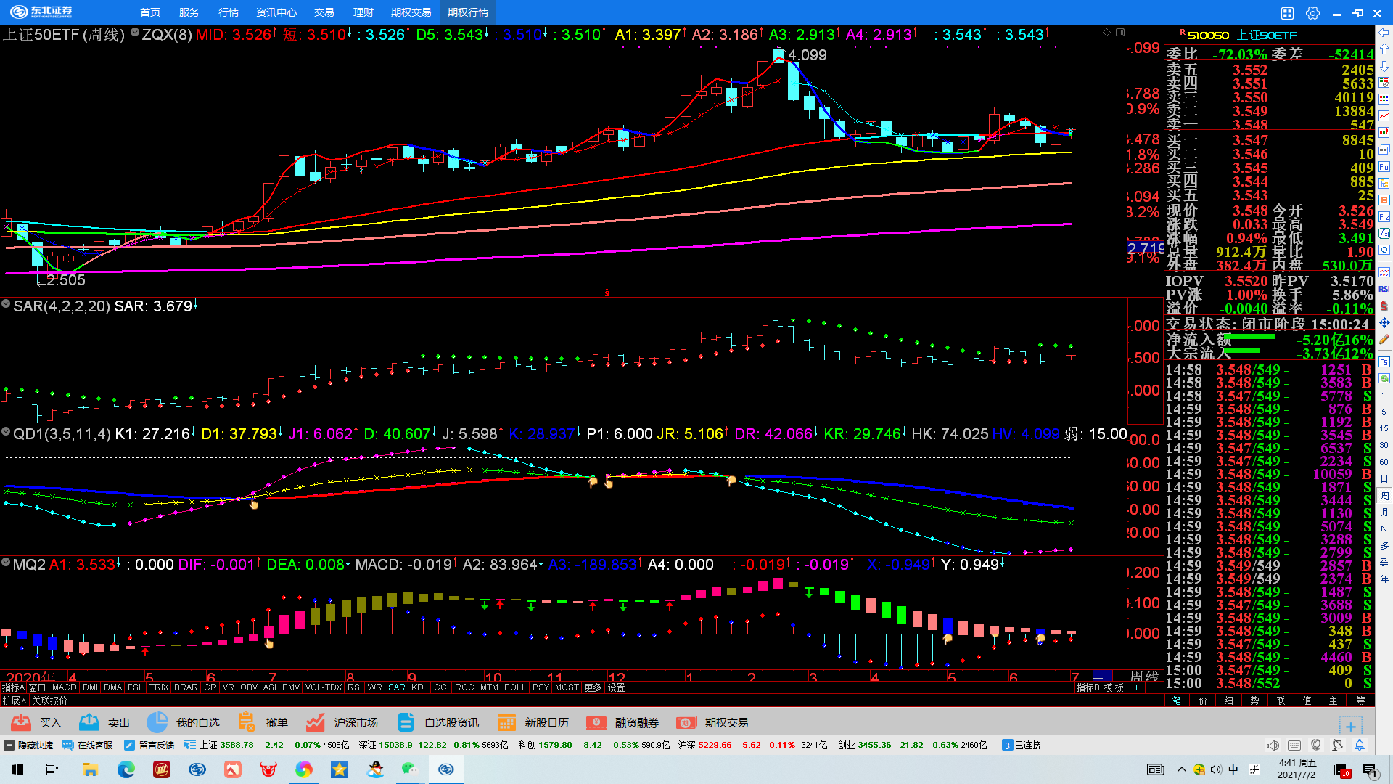Screen dimensions: 1393x784
Task: Click the RSI icon in right sidebar
Action: point(1384,289)
